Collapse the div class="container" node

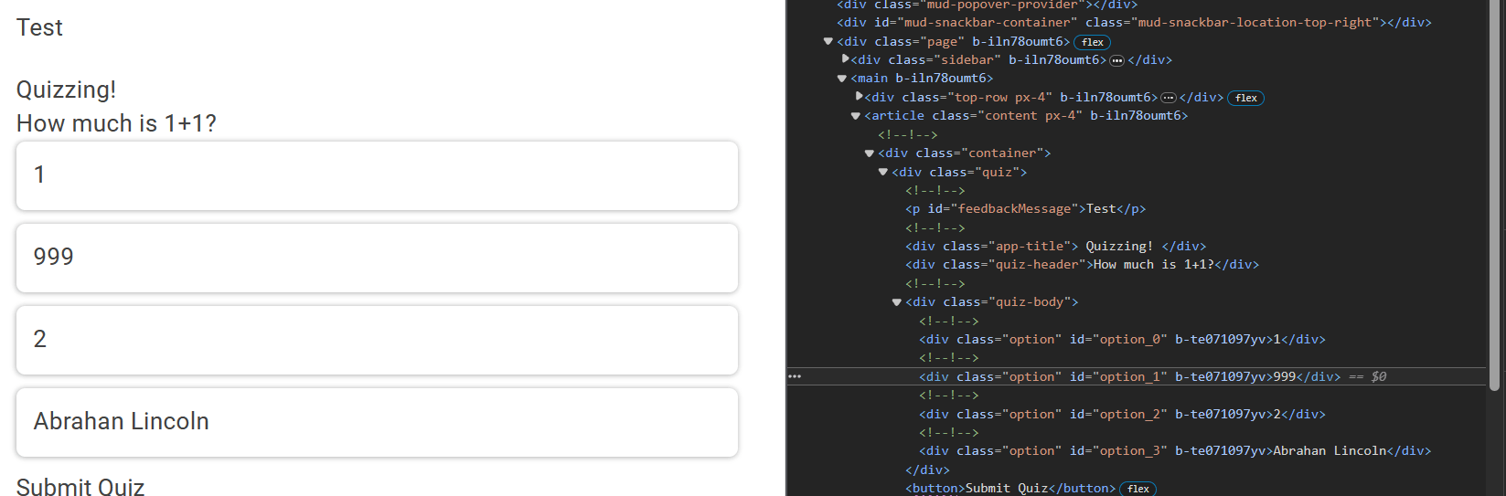(x=870, y=153)
